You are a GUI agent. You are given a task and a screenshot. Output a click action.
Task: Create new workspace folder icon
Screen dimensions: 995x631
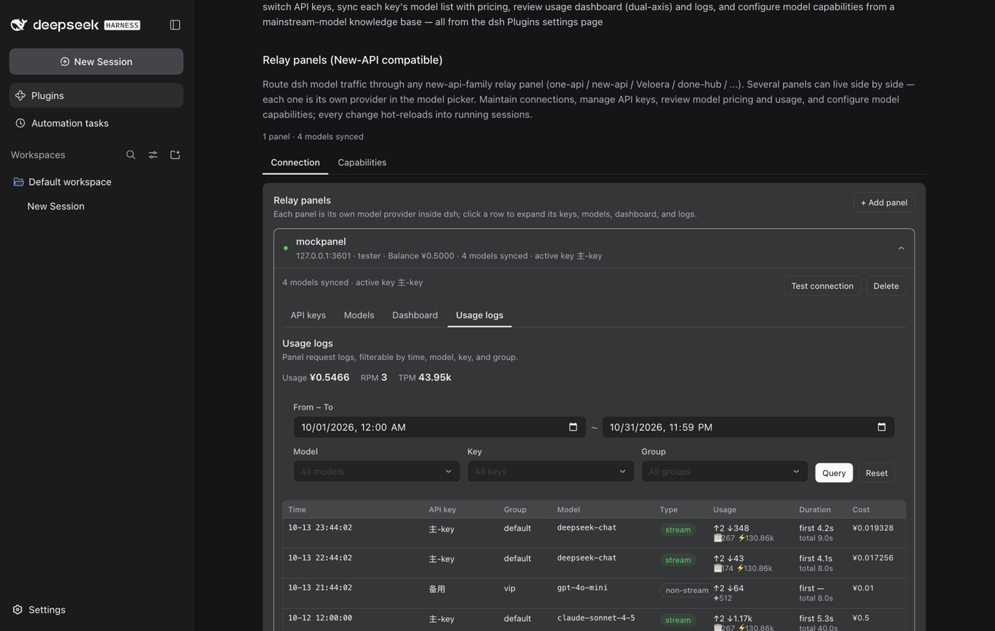click(x=175, y=155)
